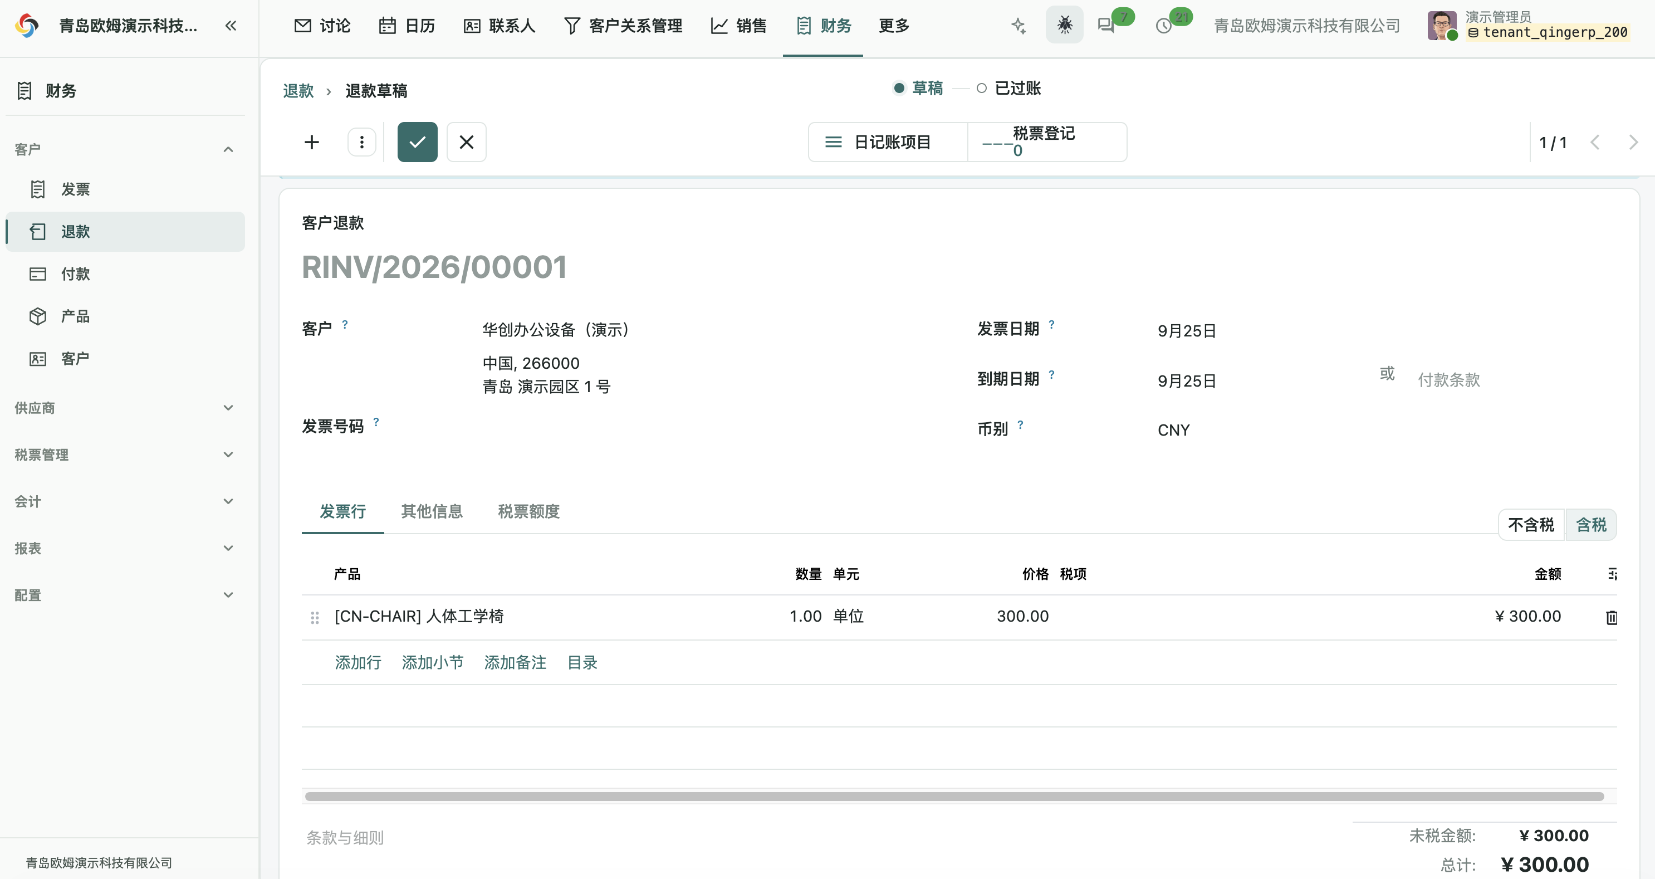Expand the 供应商 sidebar section
This screenshot has height=879, width=1655.
click(x=125, y=408)
